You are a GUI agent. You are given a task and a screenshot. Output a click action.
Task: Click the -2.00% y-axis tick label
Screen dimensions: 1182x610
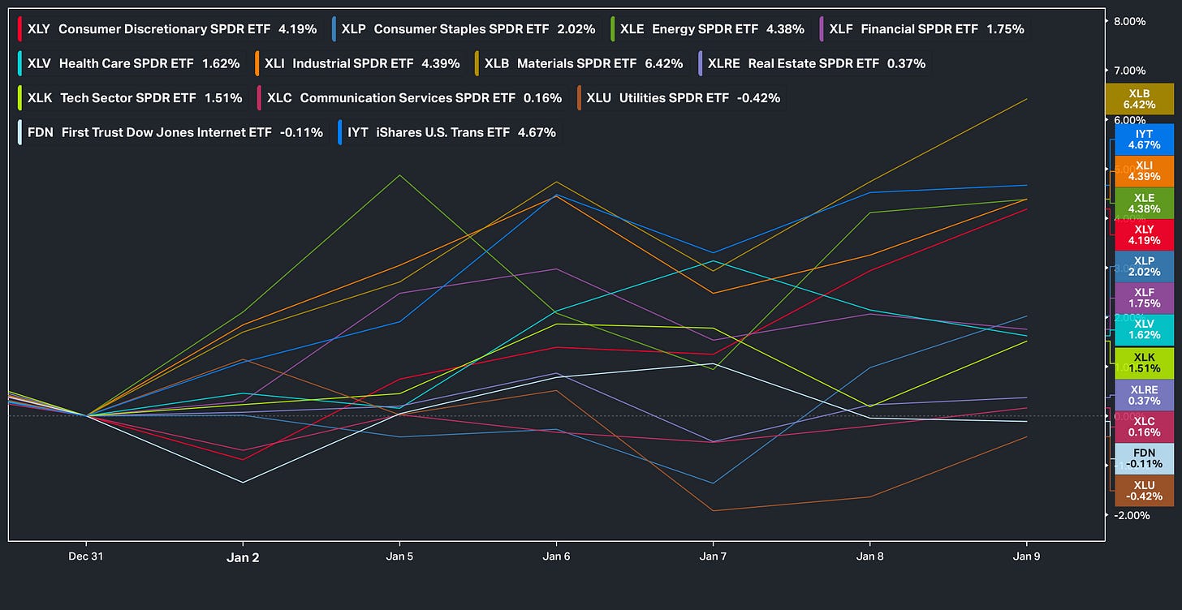pos(1130,515)
